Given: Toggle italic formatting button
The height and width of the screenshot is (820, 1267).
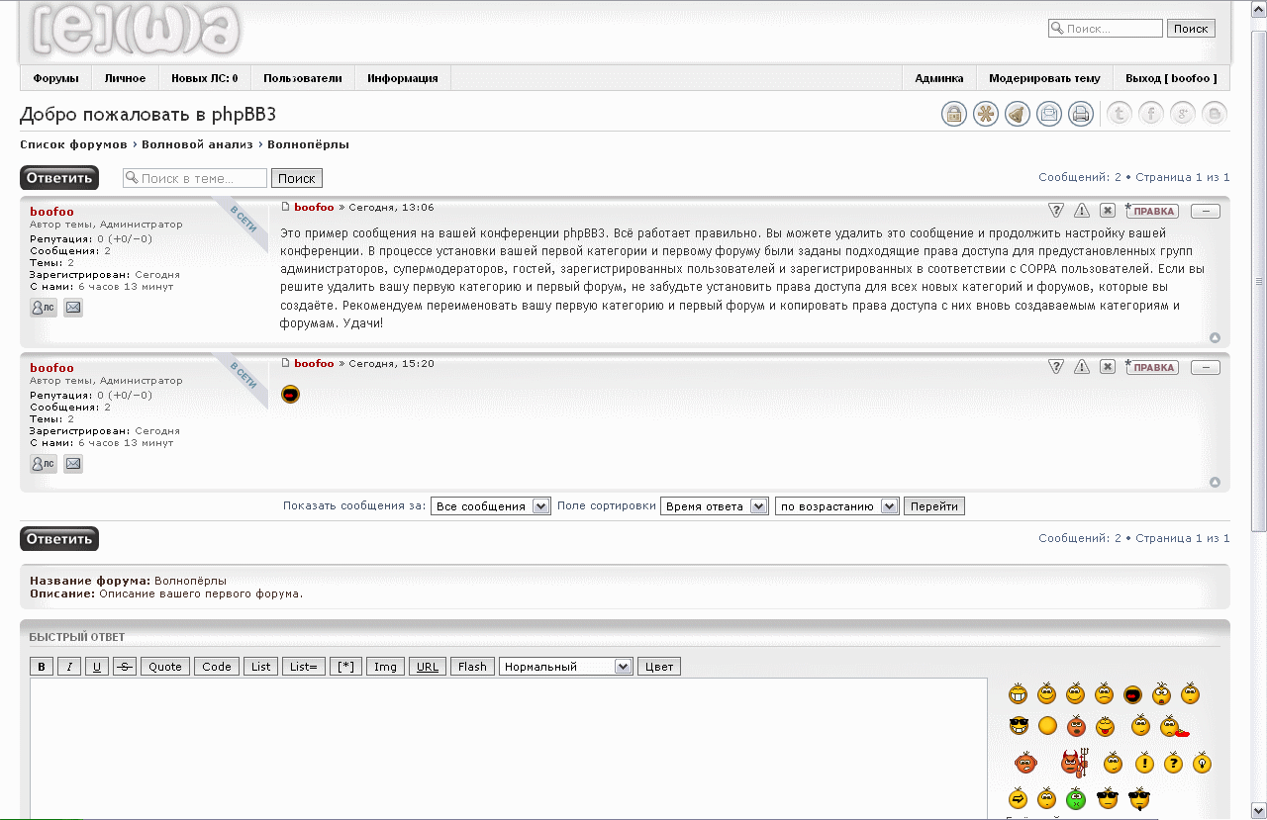Looking at the screenshot, I should pyautogui.click(x=69, y=667).
